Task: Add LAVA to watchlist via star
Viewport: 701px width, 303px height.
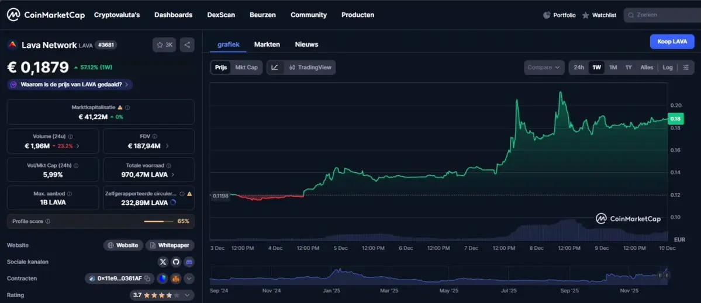Action: click(164, 44)
